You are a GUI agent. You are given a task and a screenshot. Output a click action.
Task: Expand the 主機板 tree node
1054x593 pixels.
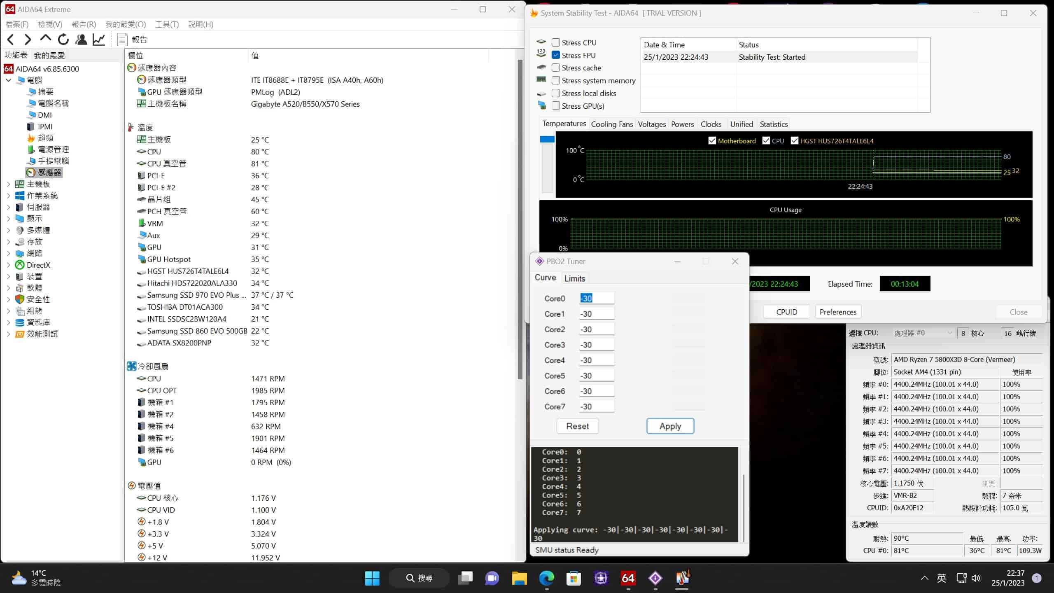point(9,184)
